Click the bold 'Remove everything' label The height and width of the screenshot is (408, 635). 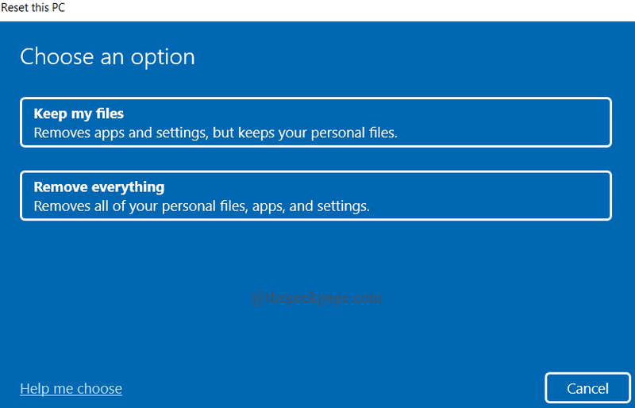[99, 187]
